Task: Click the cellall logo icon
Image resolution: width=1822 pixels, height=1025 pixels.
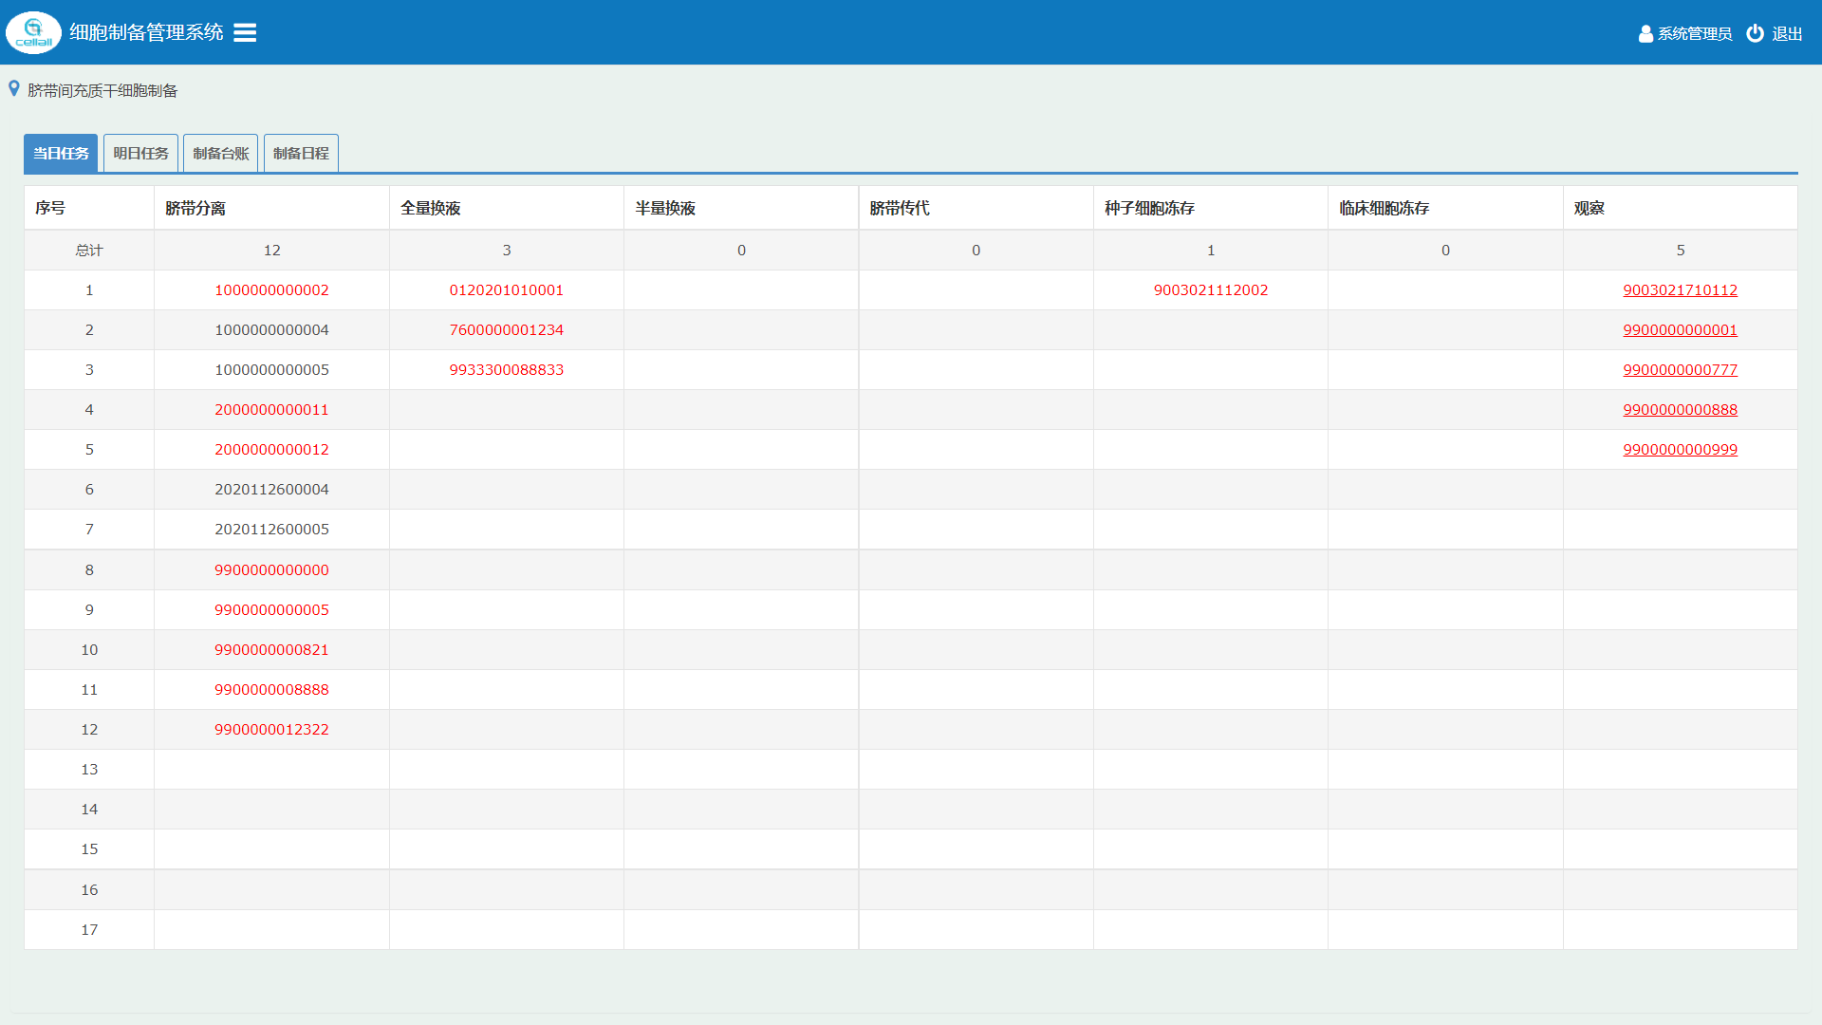Action: tap(33, 32)
